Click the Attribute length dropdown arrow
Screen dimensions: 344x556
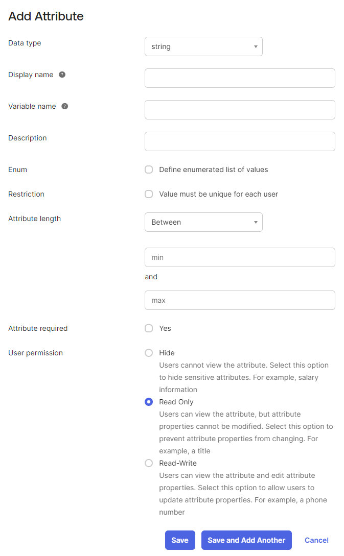tap(256, 223)
